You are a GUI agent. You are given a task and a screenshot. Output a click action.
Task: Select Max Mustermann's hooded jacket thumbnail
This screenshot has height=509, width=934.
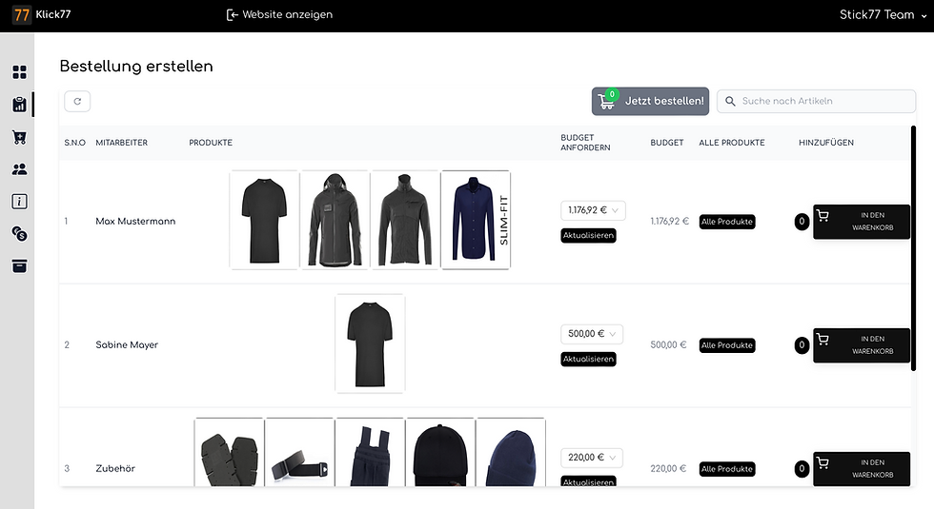(335, 220)
